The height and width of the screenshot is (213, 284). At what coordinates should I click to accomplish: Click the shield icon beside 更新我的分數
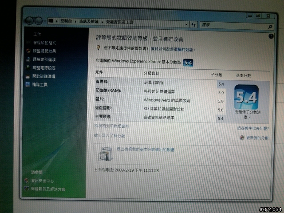[x=241, y=138]
